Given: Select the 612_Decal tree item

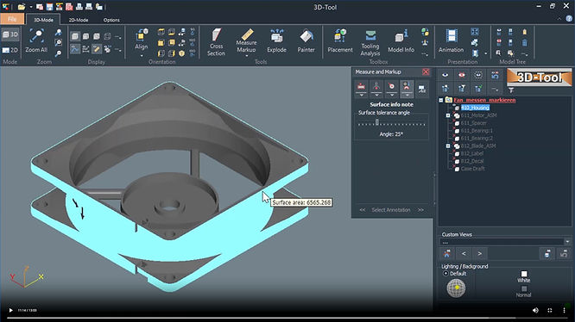Looking at the screenshot, I should click(x=472, y=161).
